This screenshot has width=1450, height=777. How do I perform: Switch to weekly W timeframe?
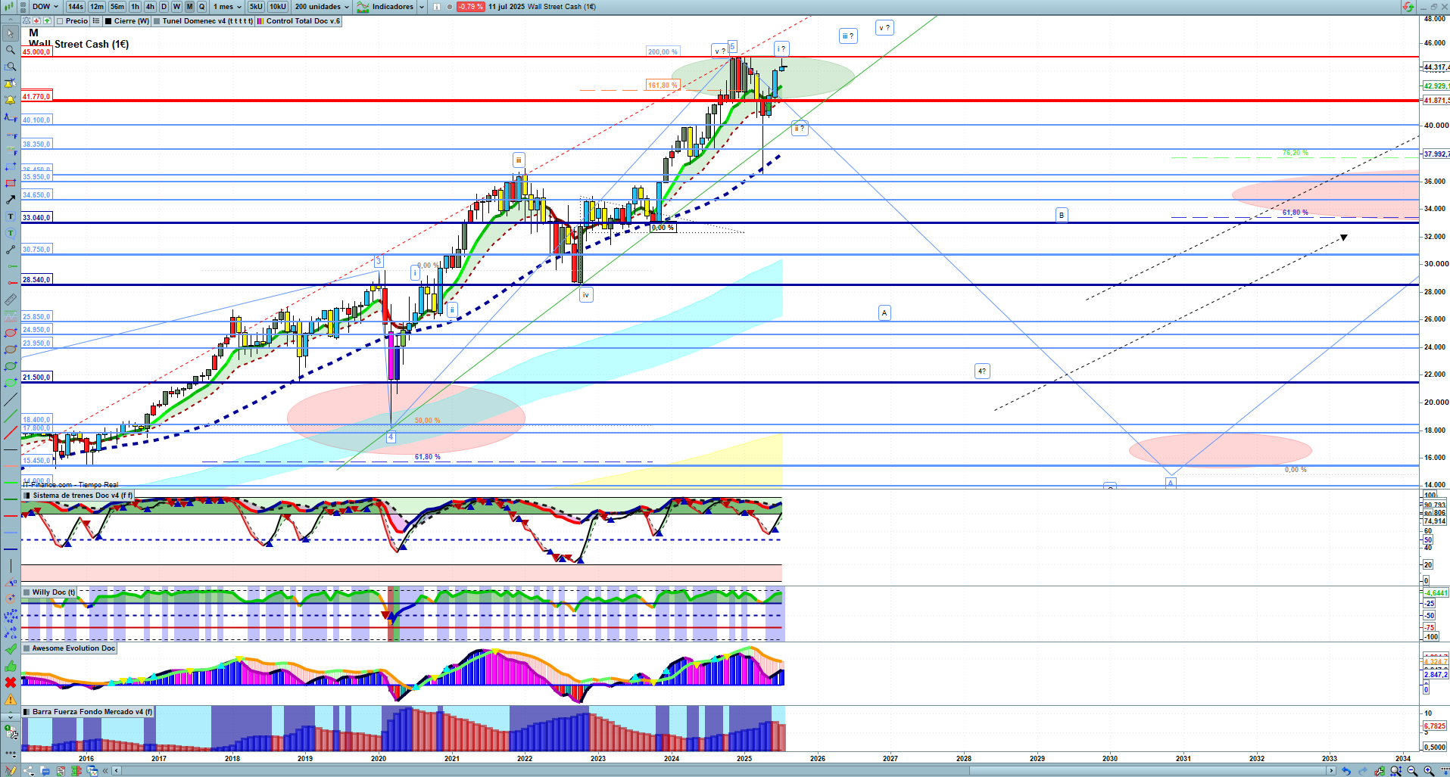(x=176, y=7)
